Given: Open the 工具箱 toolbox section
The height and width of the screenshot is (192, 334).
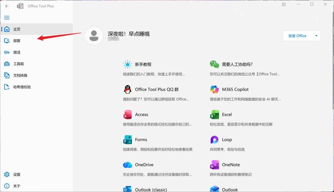Looking at the screenshot, I should pos(18,64).
